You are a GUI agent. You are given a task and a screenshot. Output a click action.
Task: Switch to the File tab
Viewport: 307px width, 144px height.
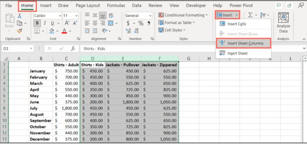(9, 6)
